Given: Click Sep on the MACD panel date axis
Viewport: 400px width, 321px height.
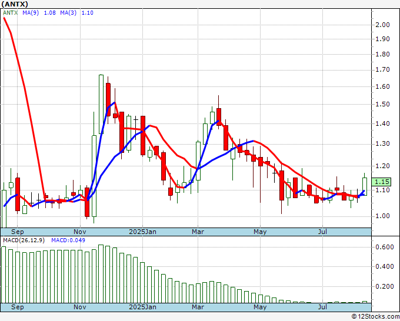Looking at the screenshot, I should [17, 307].
